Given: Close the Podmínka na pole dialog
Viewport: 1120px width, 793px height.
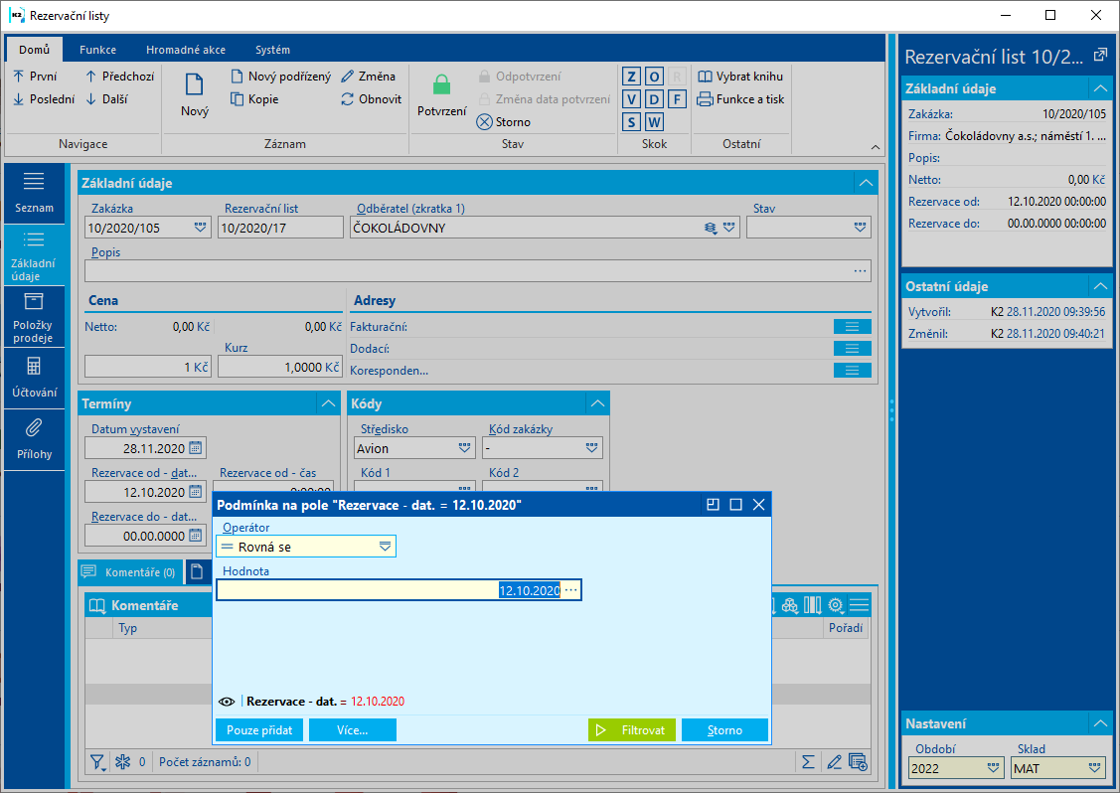Looking at the screenshot, I should tap(758, 505).
